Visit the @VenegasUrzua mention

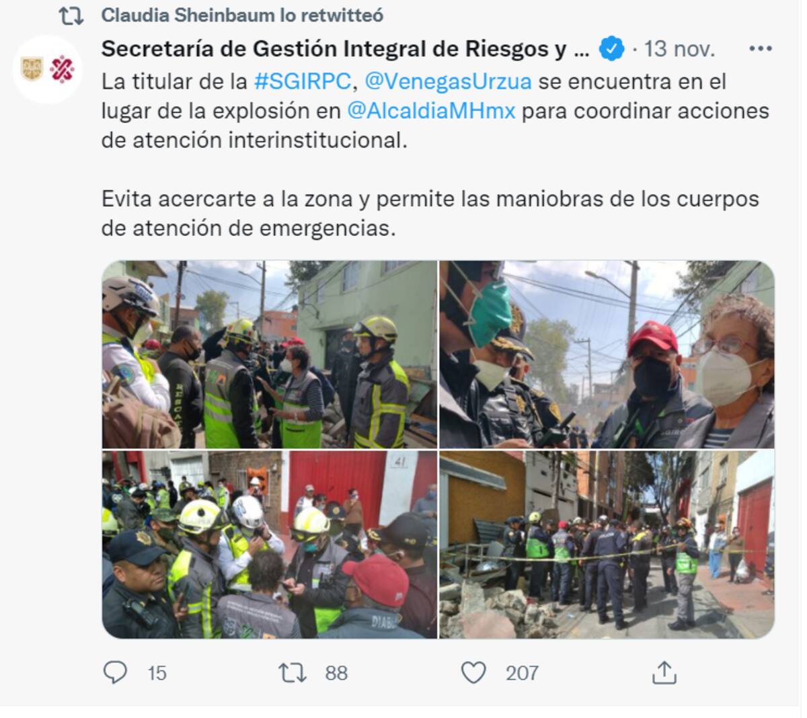click(448, 81)
